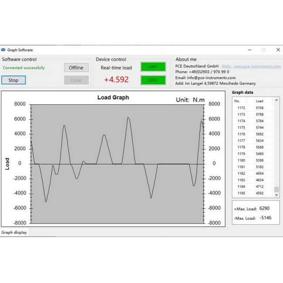Viewport: 283px width, 283px height.
Task: Select row 1184 with load 4712
Action: pyautogui.click(x=253, y=187)
